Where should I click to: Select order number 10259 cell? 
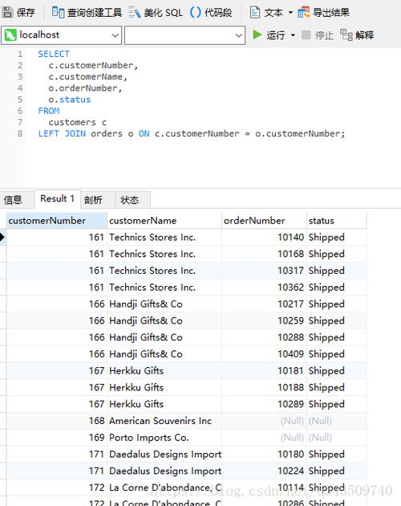264,320
